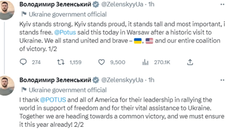225x130 pixels.
Task: Click government flag icon in first tweet
Action: (x=24, y=14)
